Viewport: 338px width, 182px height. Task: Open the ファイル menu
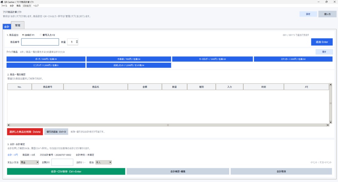point(4,6)
